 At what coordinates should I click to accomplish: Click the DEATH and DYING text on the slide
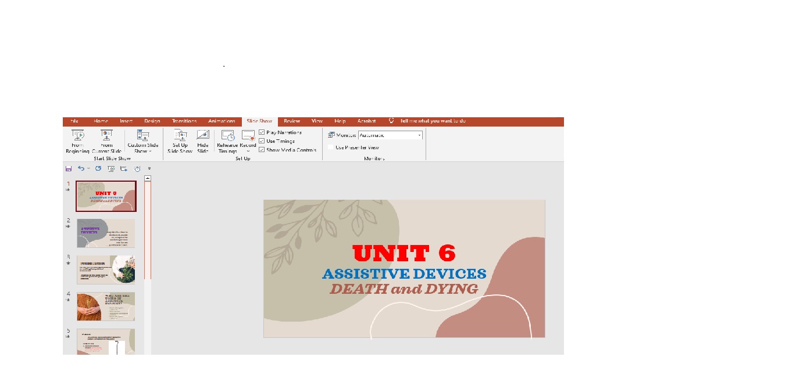(x=404, y=289)
